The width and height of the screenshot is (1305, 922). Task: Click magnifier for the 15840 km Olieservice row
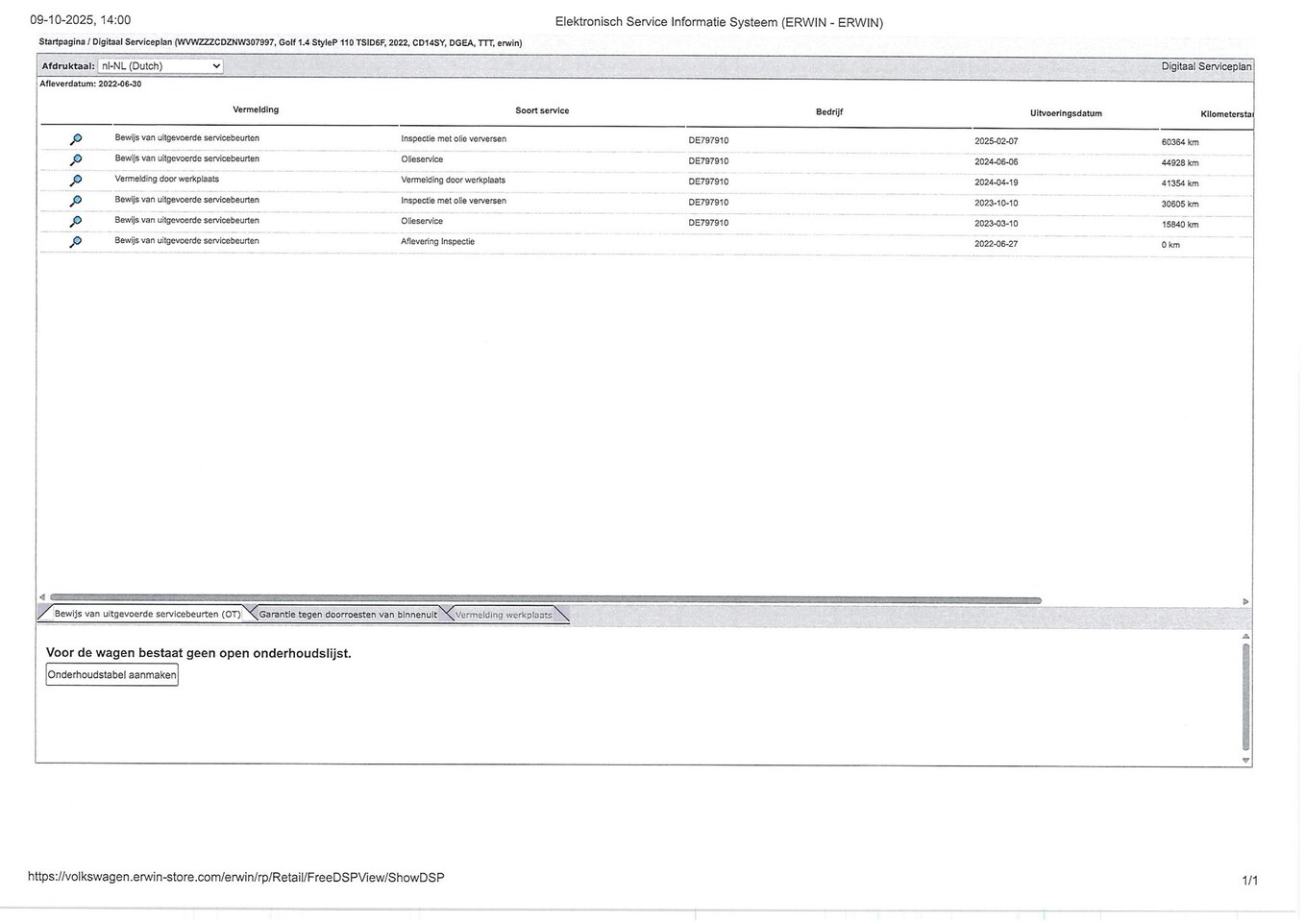pyautogui.click(x=76, y=222)
